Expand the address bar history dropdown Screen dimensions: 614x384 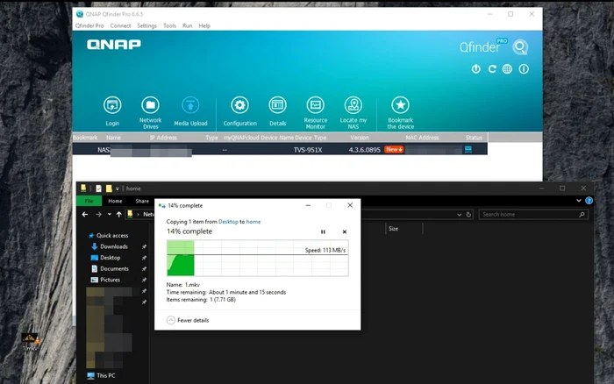(460, 215)
